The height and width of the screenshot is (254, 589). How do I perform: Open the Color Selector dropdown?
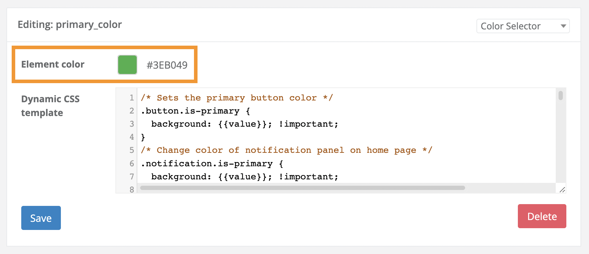pos(522,26)
